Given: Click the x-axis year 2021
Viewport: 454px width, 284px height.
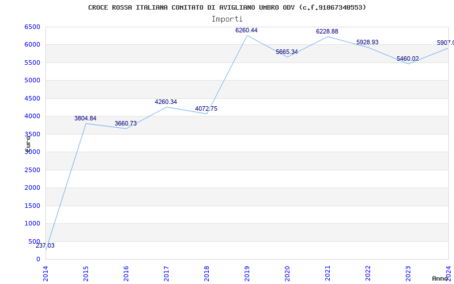Looking at the screenshot, I should click(x=327, y=274).
